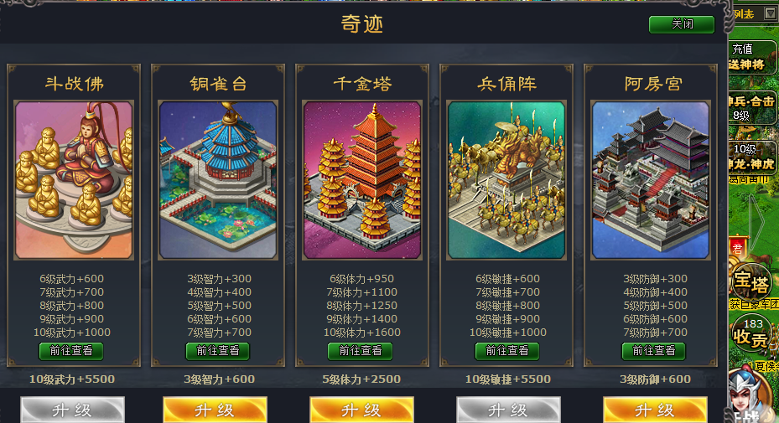The height and width of the screenshot is (423, 779).
Task: Click the 10级 神龙·神虎 icon
Action: (752, 157)
